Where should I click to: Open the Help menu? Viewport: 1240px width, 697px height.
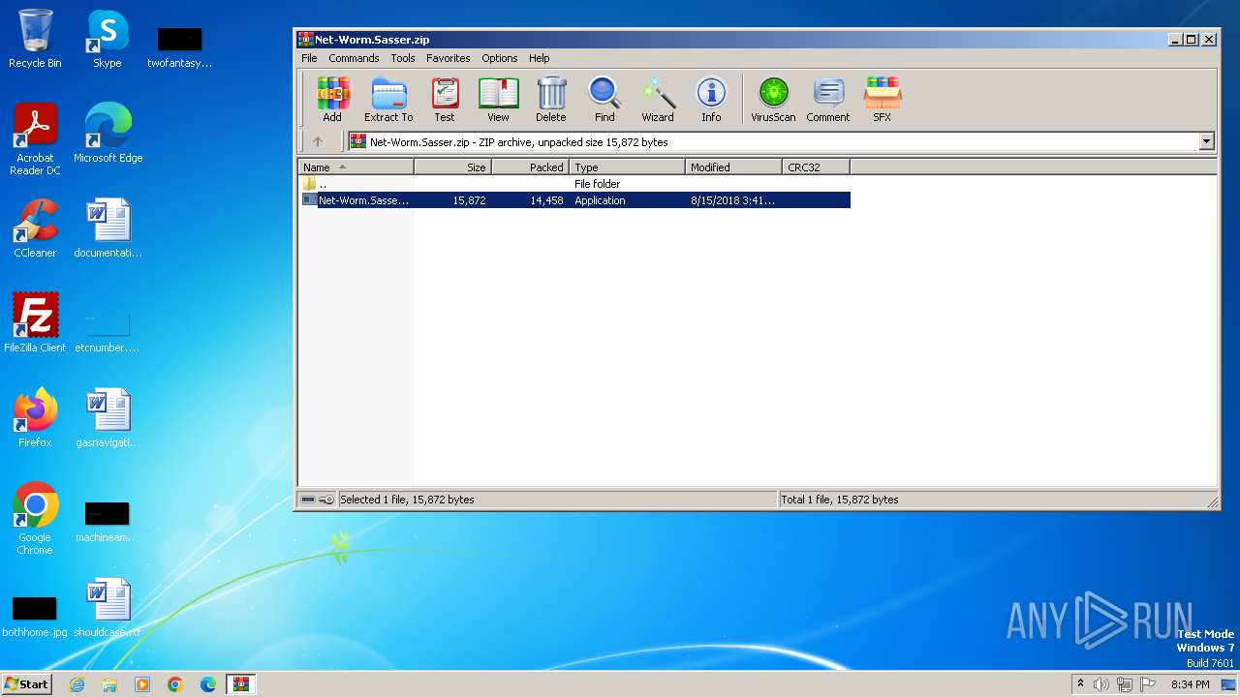(x=540, y=58)
